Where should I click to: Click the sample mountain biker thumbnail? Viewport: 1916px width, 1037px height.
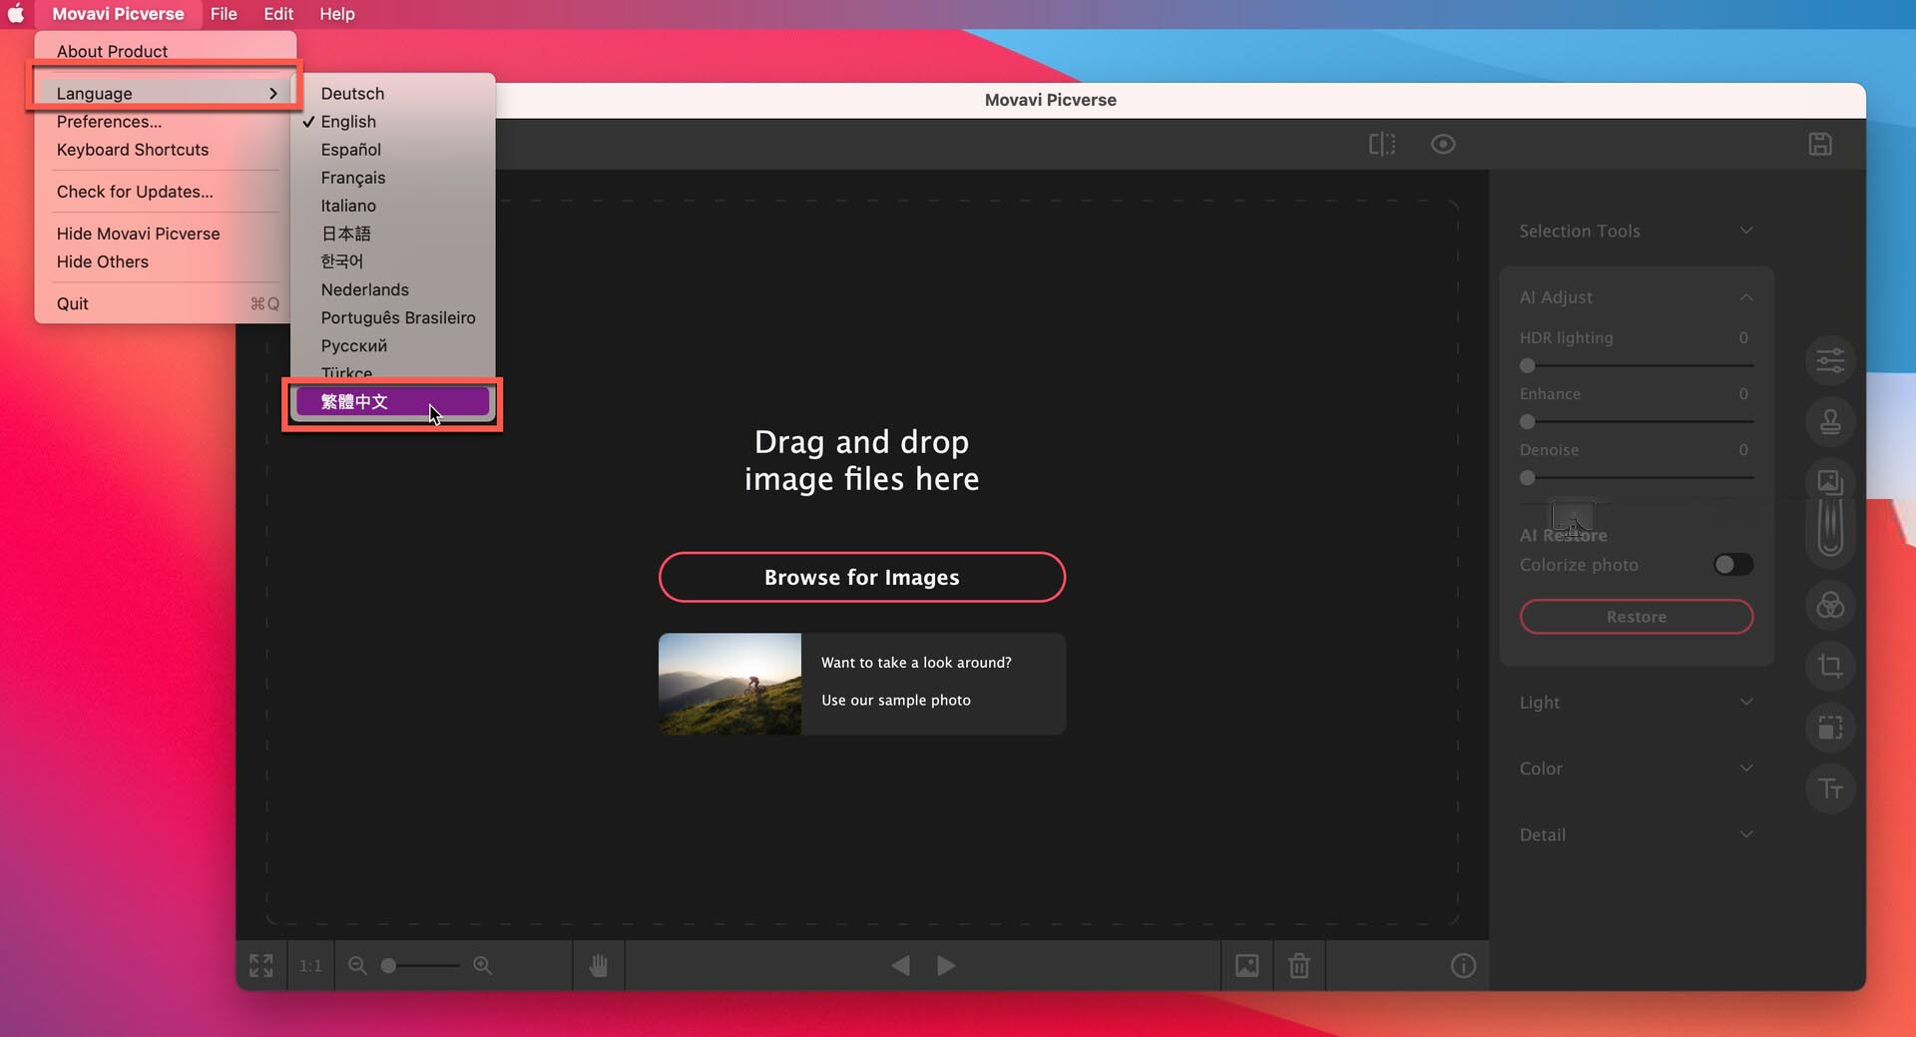click(x=729, y=684)
